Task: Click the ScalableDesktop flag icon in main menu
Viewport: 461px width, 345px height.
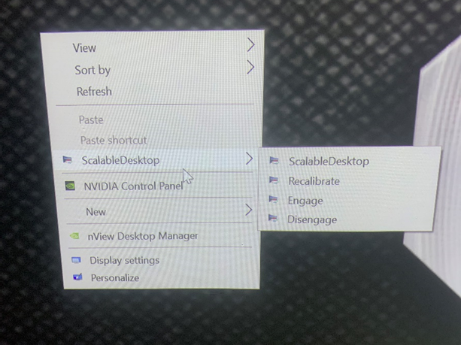Action: pyautogui.click(x=68, y=160)
